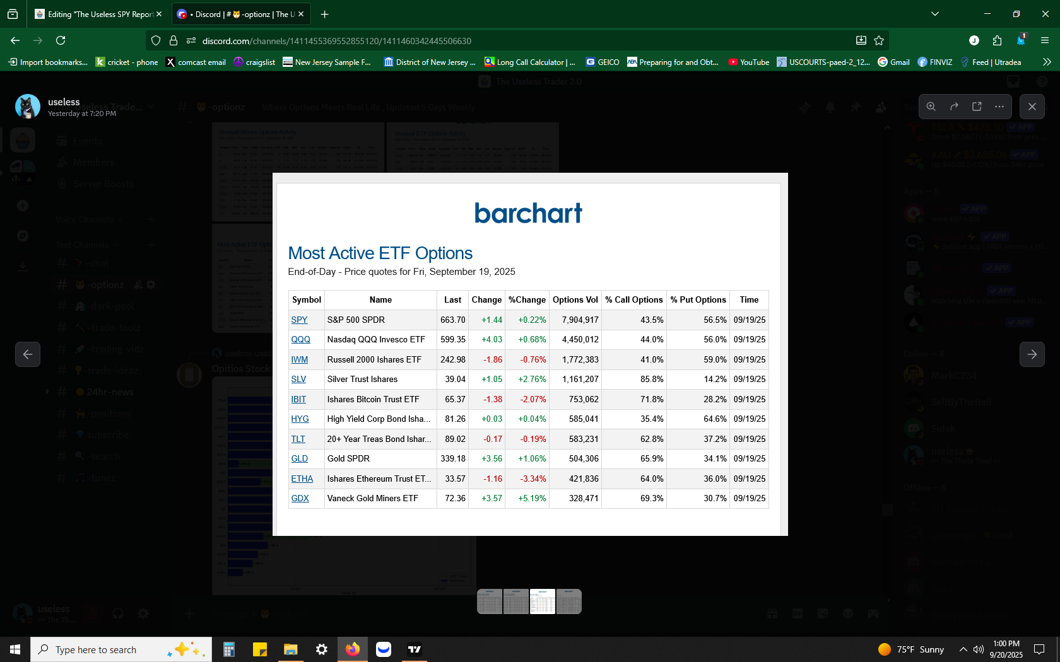The width and height of the screenshot is (1060, 662).
Task: Show site security lock information
Action: (174, 40)
